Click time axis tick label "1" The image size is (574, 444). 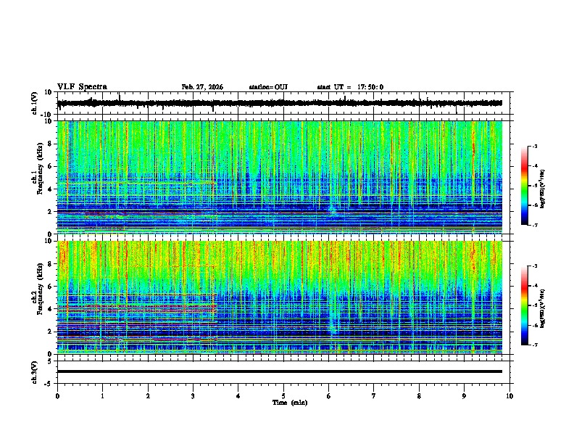click(x=102, y=396)
